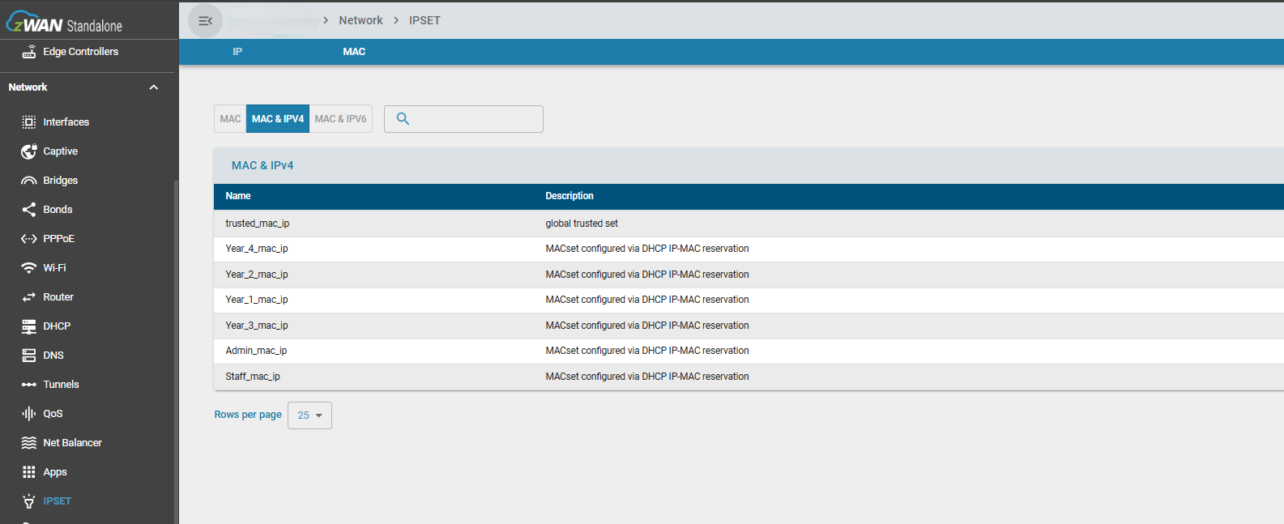The image size is (1284, 524).
Task: Select the Year_2_mac_ip row
Action: 749,275
